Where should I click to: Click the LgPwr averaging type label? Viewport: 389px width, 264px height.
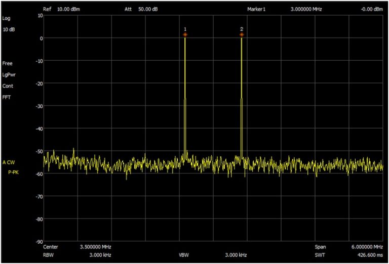pyautogui.click(x=10, y=75)
